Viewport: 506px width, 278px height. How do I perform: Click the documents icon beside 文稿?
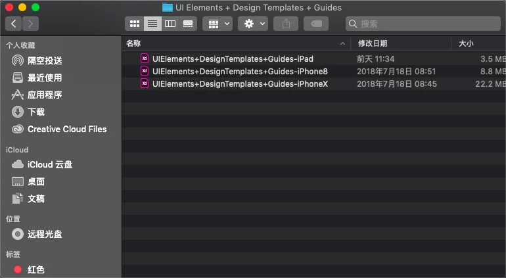pos(18,198)
